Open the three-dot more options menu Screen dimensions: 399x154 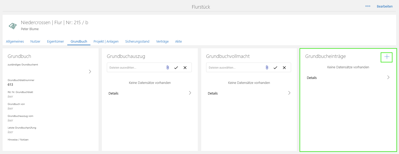[368, 6]
